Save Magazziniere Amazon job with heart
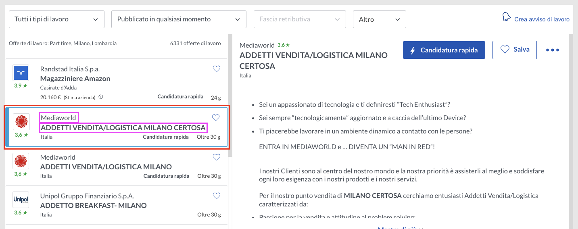 pyautogui.click(x=217, y=69)
